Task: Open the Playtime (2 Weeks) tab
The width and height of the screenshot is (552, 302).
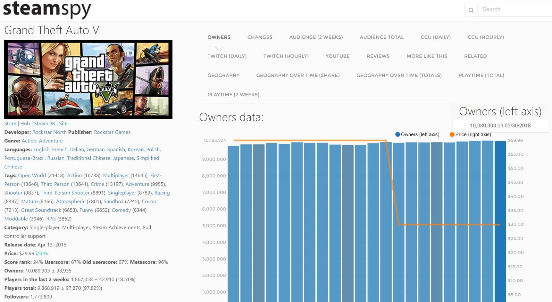Action: tap(233, 95)
